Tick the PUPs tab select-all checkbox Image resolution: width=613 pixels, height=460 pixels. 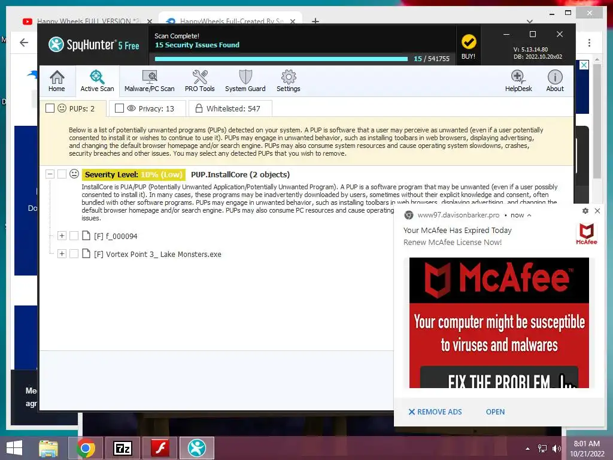click(50, 108)
